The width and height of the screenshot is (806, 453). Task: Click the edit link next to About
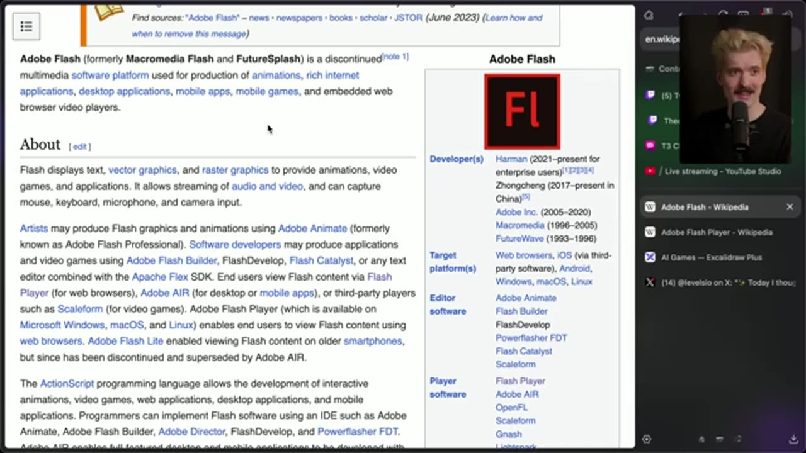point(79,147)
